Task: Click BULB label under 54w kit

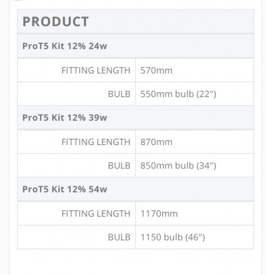Action: tap(119, 237)
